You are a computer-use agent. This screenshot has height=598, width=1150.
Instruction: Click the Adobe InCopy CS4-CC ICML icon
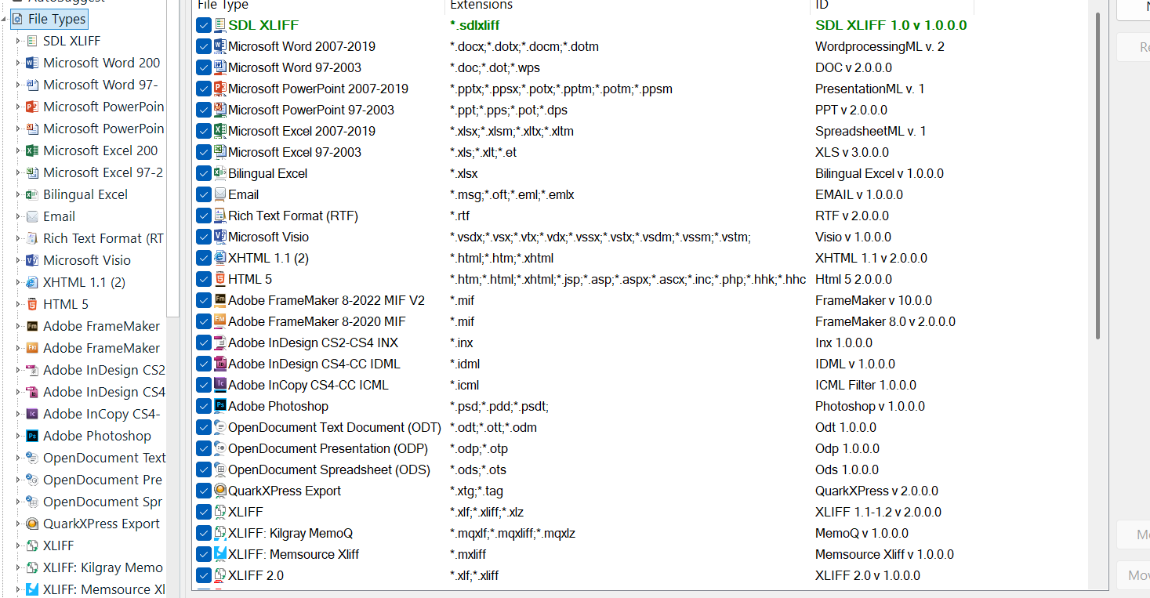coord(220,385)
